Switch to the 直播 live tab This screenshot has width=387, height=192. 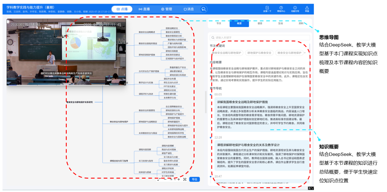click(x=144, y=9)
